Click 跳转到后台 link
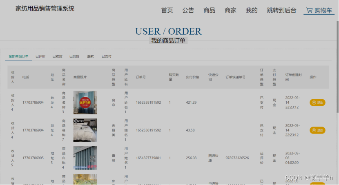339x185 pixels. pyautogui.click(x=281, y=10)
